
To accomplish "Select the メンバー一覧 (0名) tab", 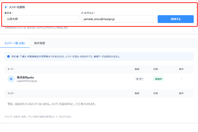I will pos(15,43).
